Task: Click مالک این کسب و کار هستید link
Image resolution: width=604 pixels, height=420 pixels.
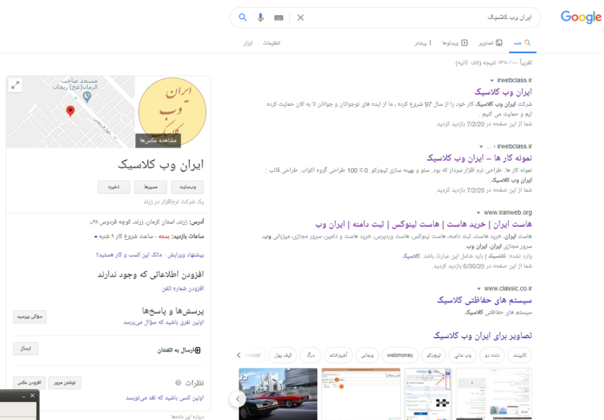Action: (129, 255)
